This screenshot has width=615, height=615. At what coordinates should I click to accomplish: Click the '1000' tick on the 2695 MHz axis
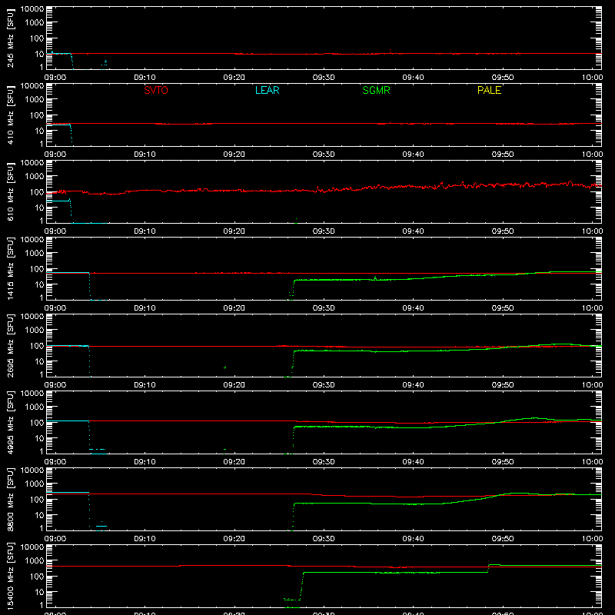tap(35, 331)
